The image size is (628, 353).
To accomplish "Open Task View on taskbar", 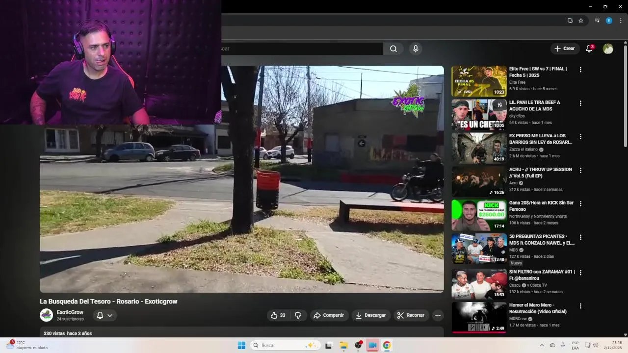I will [328, 345].
